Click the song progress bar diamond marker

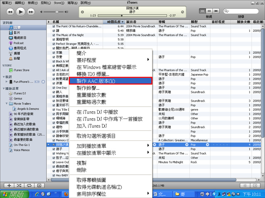121,15
